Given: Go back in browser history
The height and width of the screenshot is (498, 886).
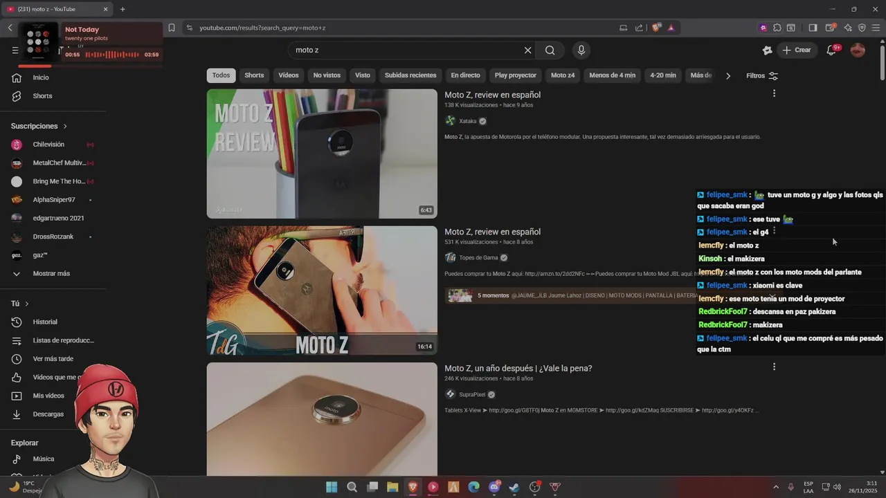Looking at the screenshot, I should (x=10, y=28).
